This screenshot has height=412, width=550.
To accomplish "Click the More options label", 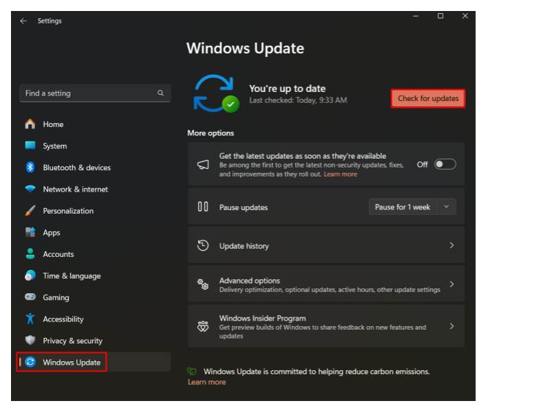I will pyautogui.click(x=210, y=133).
